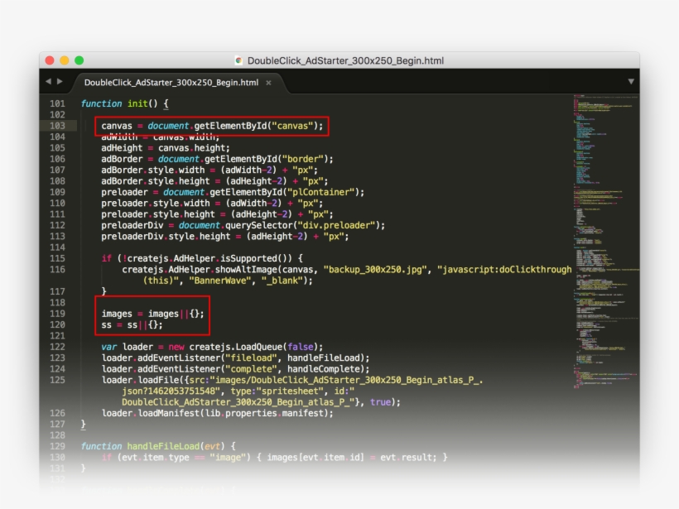This screenshot has height=509, width=679.
Task: Place cursor on "function init()" declaration
Action: click(x=124, y=103)
